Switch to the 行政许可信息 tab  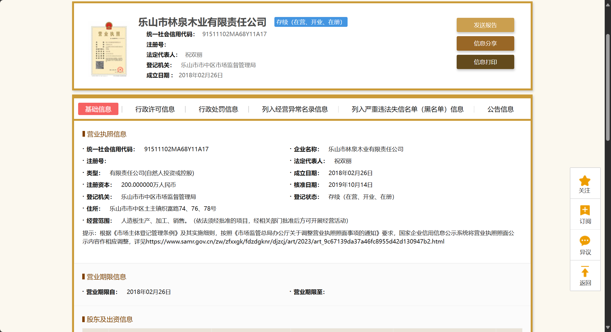click(155, 109)
